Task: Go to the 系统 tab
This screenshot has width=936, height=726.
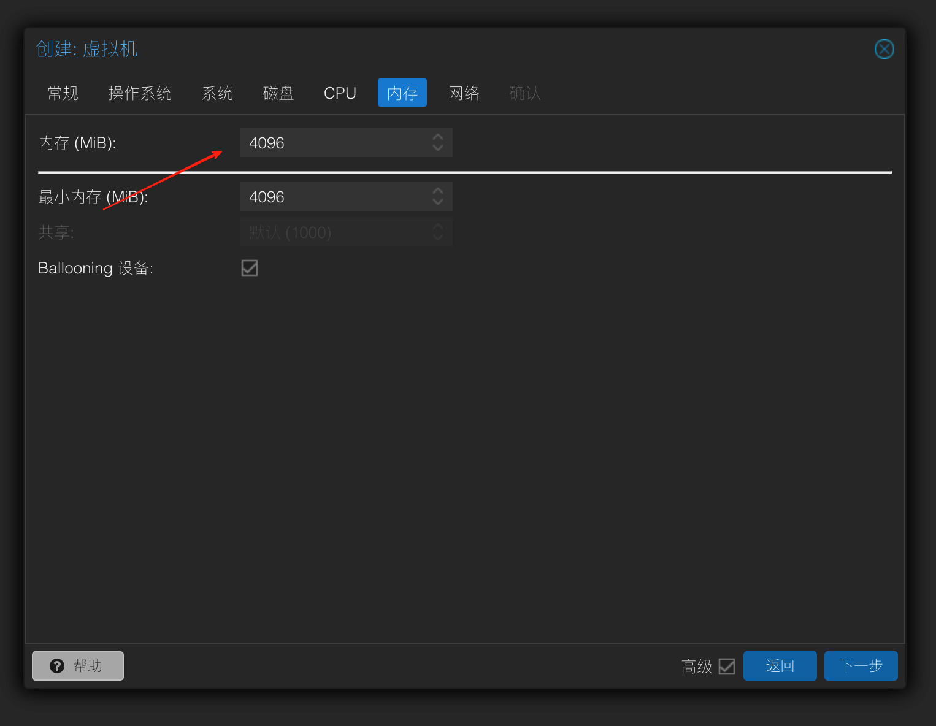Action: tap(217, 93)
